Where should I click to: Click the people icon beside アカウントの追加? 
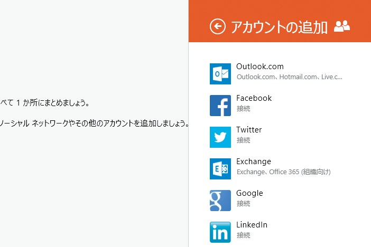[x=341, y=26]
